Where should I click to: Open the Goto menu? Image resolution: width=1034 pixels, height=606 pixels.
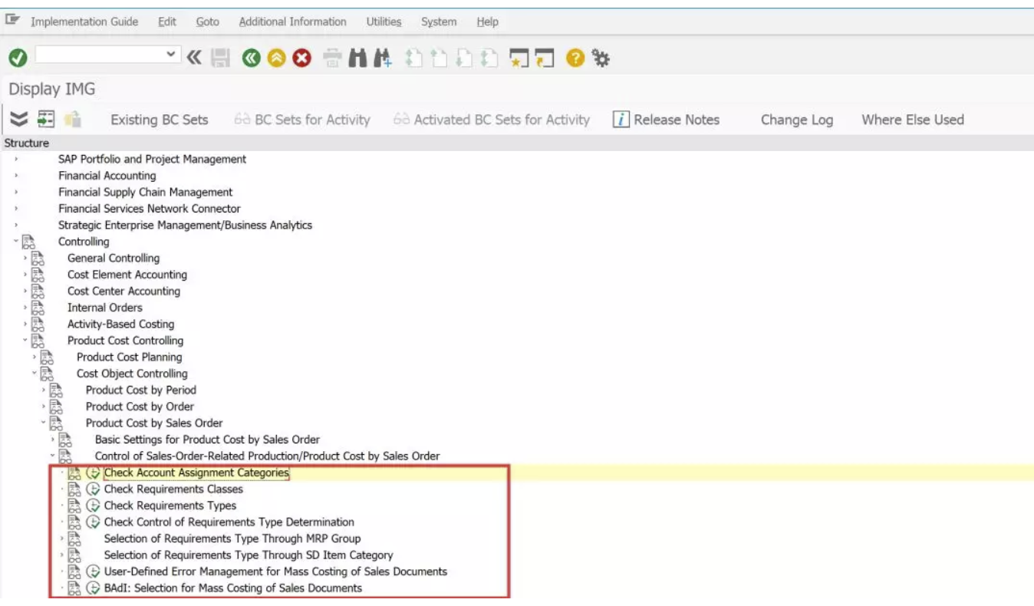pyautogui.click(x=207, y=21)
